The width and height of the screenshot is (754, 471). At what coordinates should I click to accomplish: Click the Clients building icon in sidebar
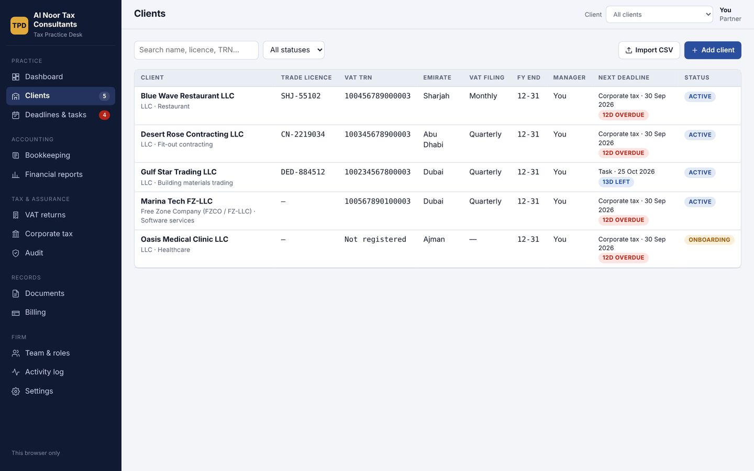(16, 96)
